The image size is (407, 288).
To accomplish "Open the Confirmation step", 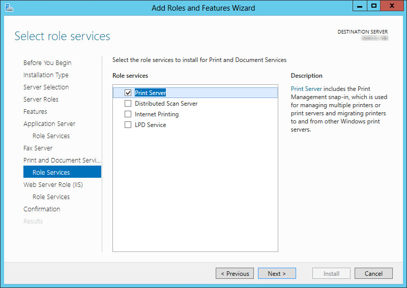I will [42, 209].
